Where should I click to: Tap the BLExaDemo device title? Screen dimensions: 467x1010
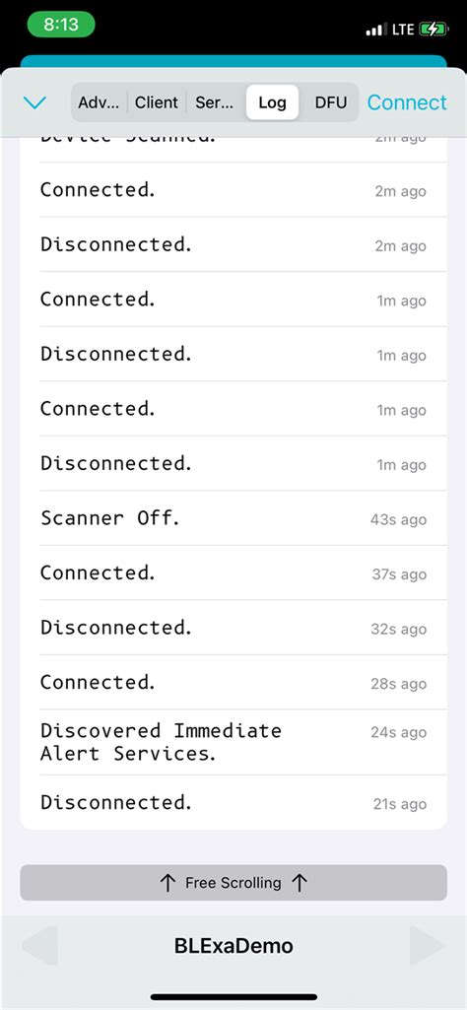(x=233, y=946)
